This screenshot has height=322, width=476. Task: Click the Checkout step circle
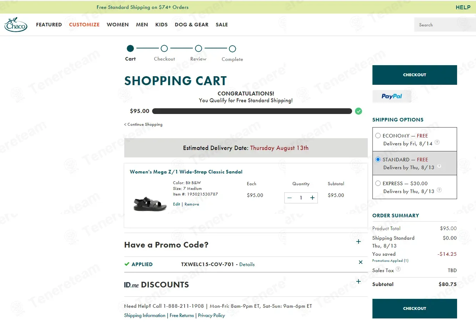[164, 48]
